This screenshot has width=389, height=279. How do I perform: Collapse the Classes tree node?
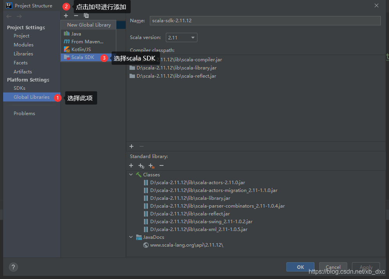[x=131, y=175]
